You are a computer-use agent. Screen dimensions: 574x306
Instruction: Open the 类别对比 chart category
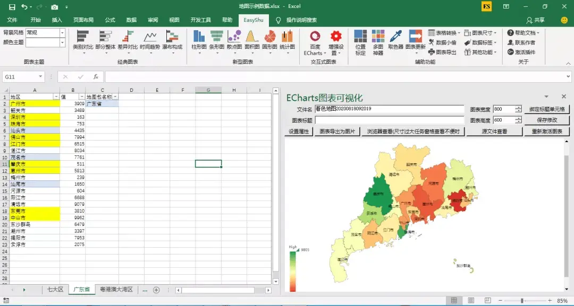83,40
